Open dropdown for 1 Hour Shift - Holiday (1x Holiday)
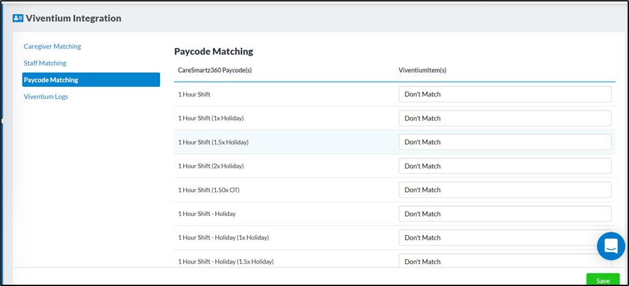 pos(504,237)
